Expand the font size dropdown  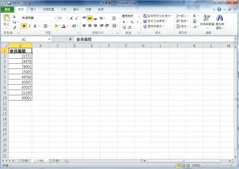[x=66, y=18]
